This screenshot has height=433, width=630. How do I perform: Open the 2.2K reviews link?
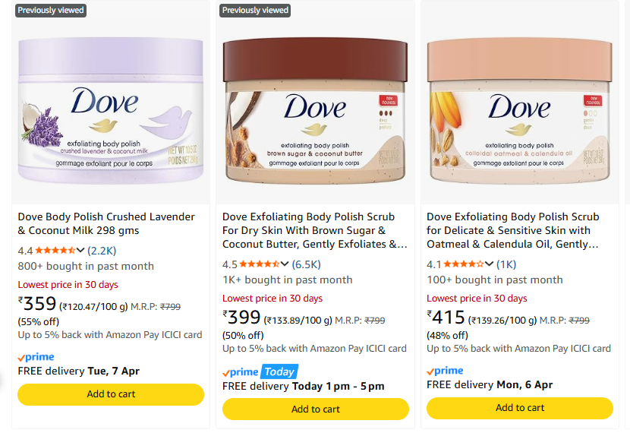point(102,250)
